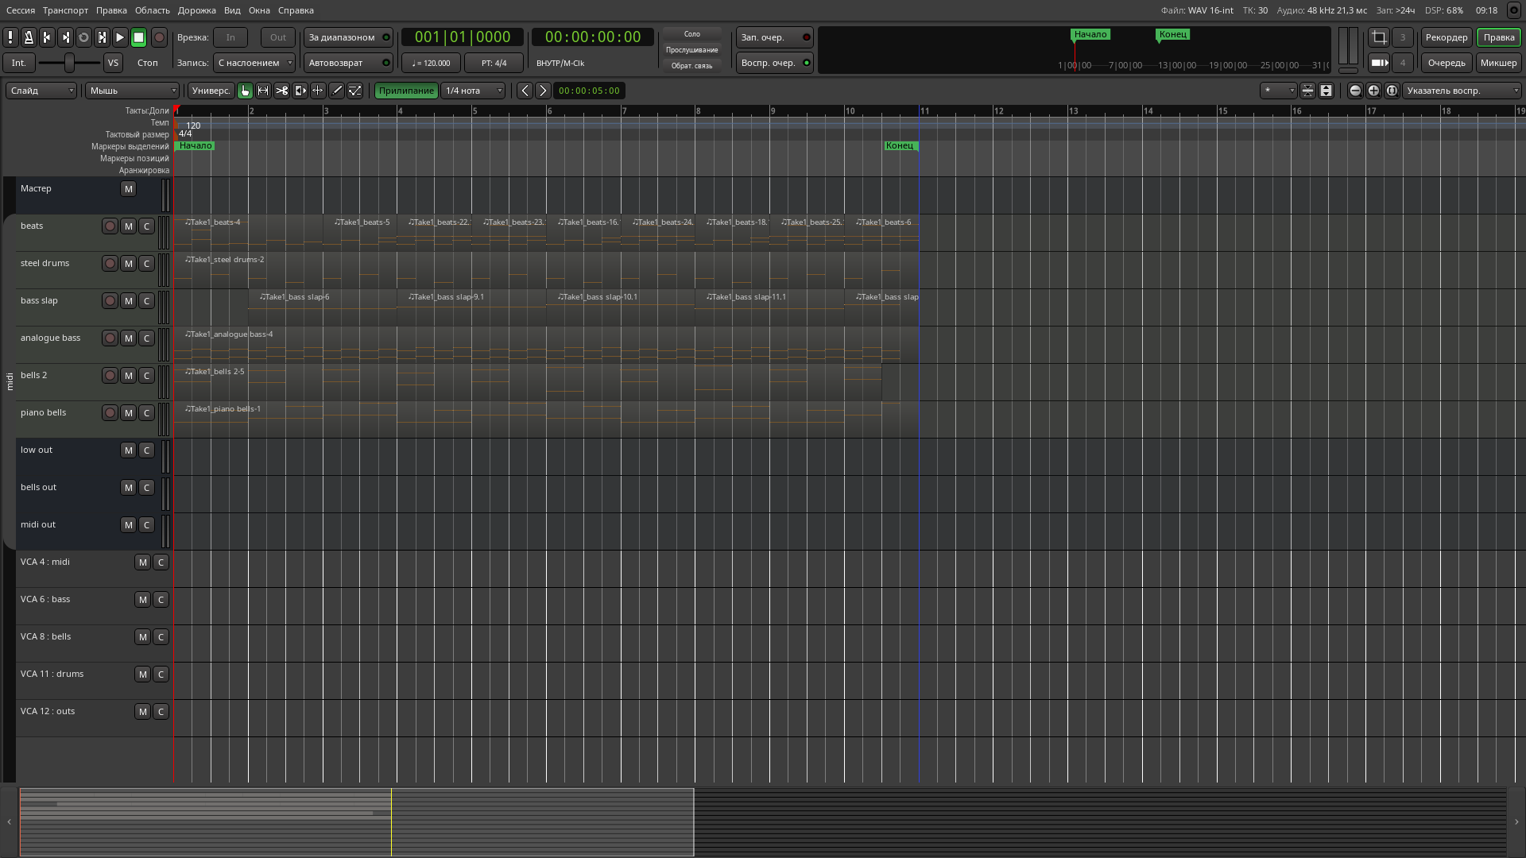Switch to the Микшер window
Viewport: 1526px width, 858px height.
pos(1498,63)
